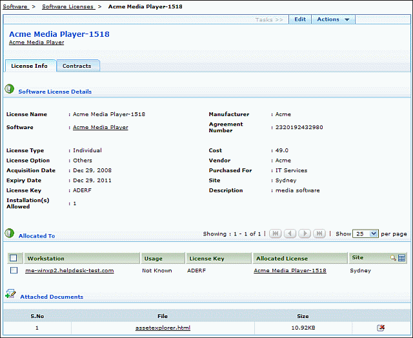Image resolution: width=413 pixels, height=338 pixels.
Task: Click the Edit button
Action: 300,19
